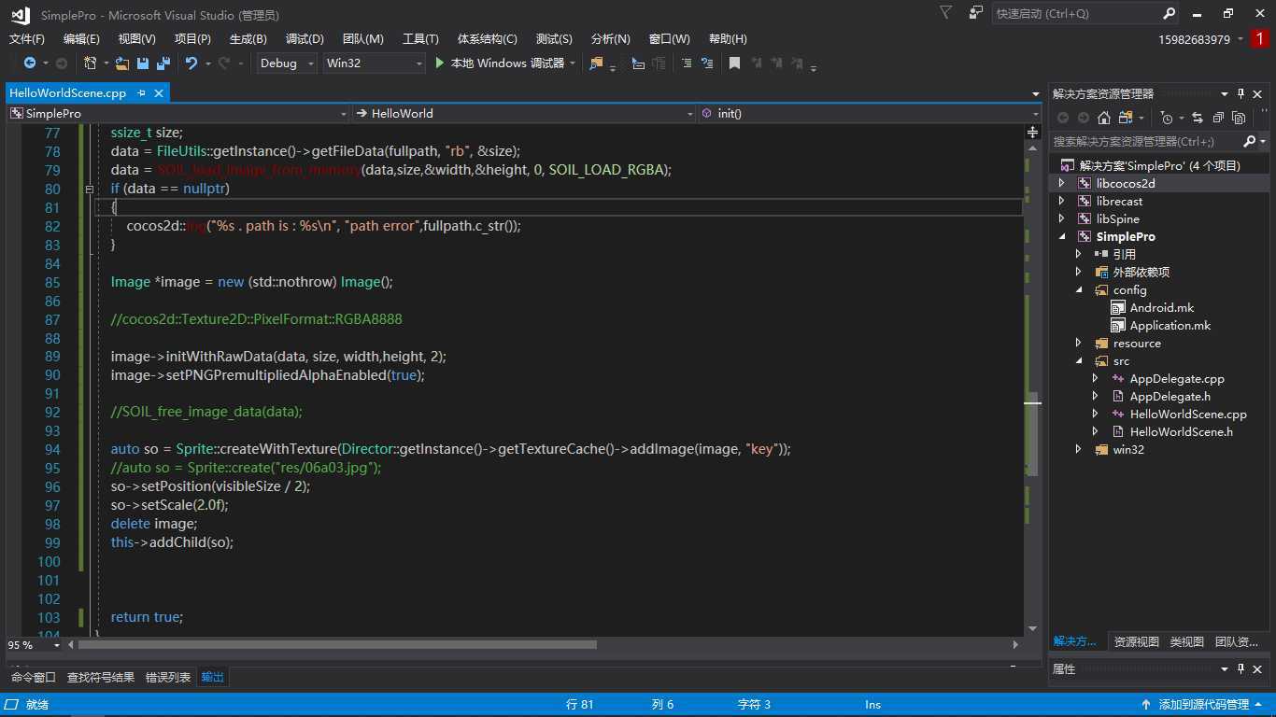
Task: Click the search magnifier in Solution Explorer
Action: click(x=1250, y=141)
